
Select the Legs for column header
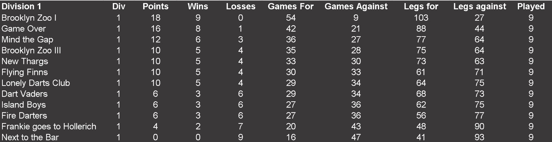coord(421,7)
